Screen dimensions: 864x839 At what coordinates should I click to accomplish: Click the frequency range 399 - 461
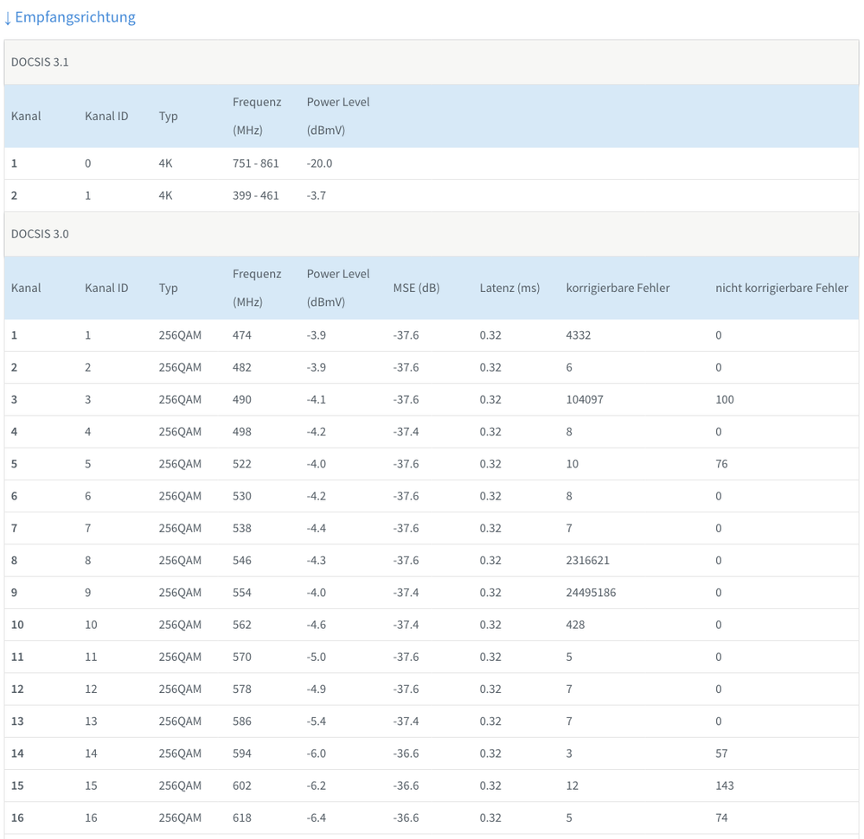(x=256, y=195)
